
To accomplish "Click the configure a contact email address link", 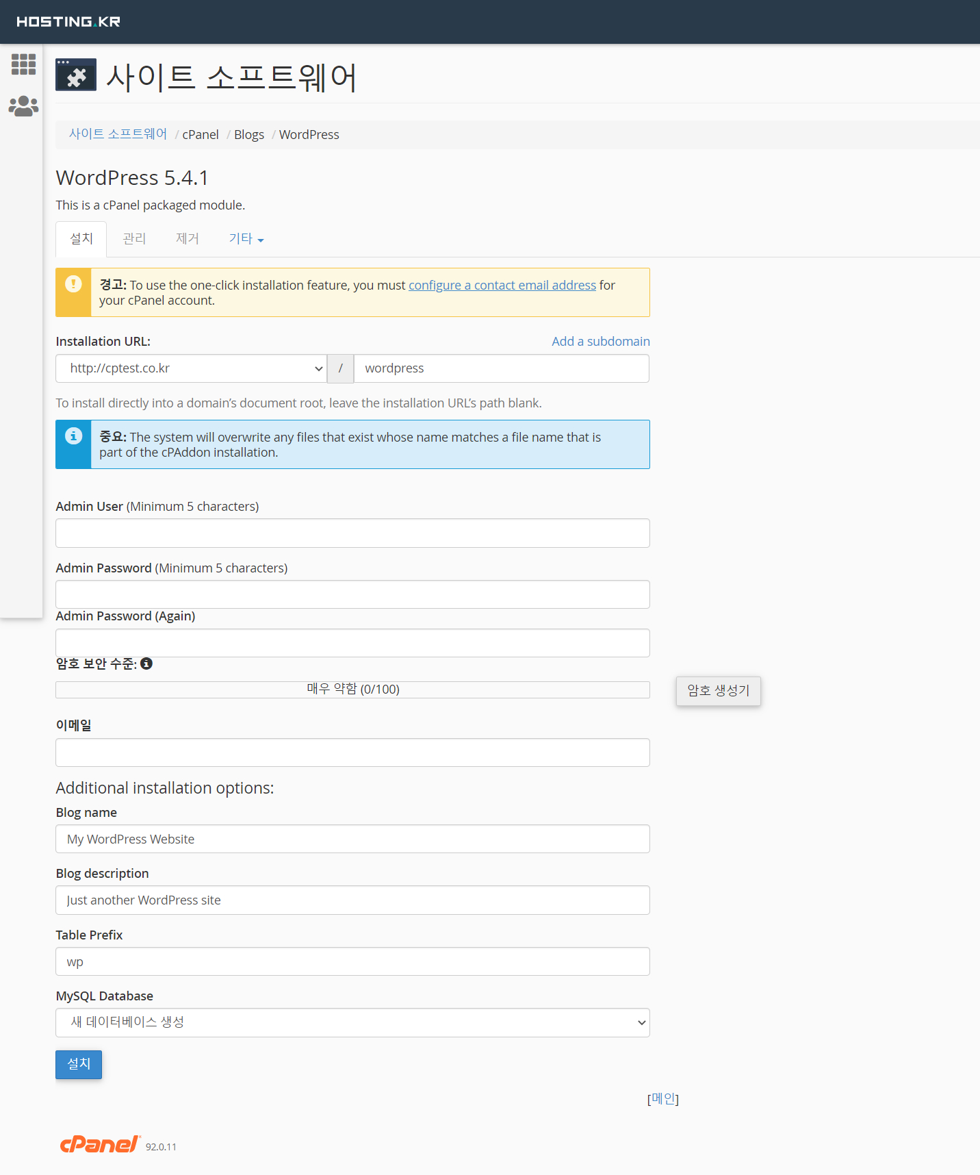I will point(502,286).
